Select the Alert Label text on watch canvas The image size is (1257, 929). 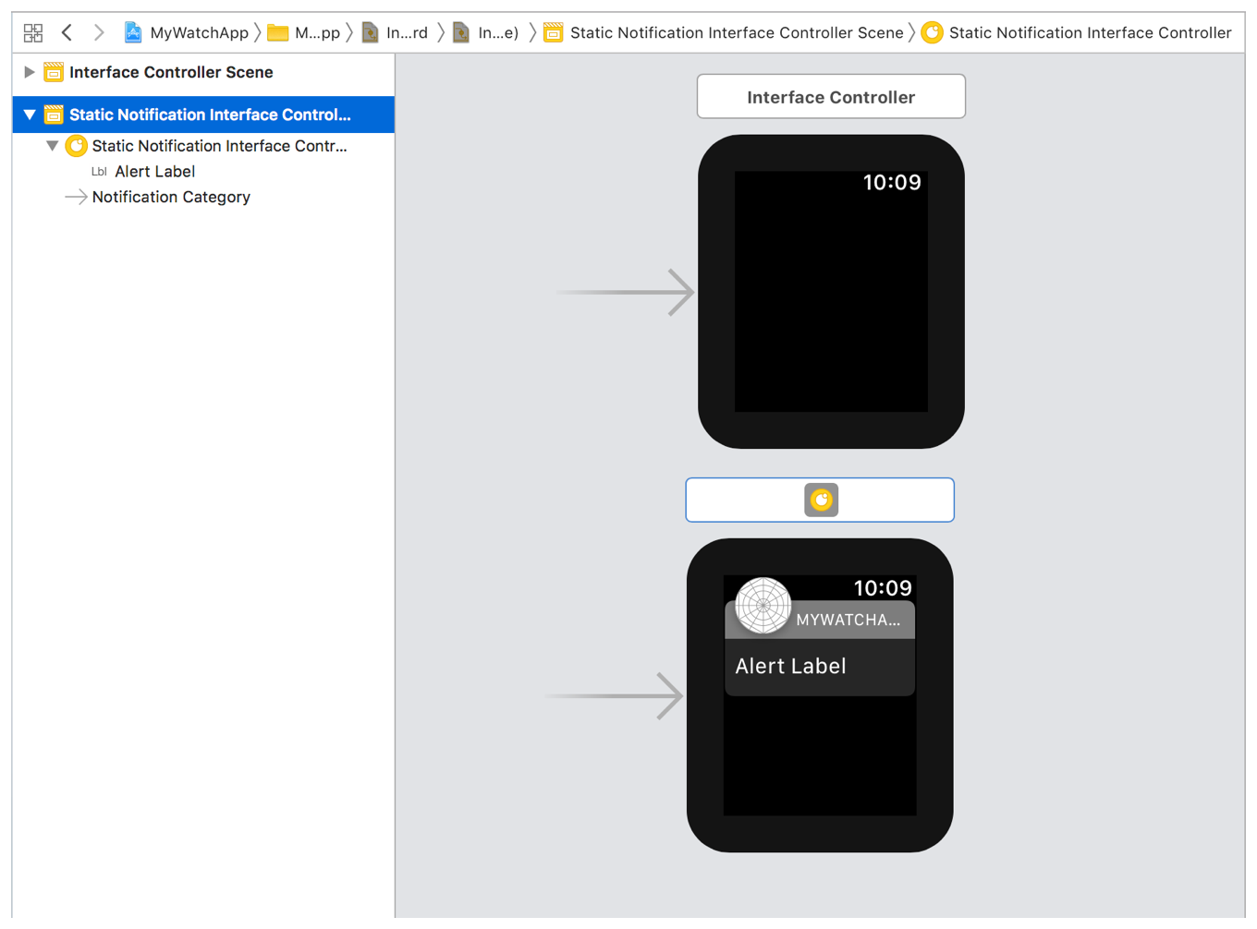click(x=790, y=666)
